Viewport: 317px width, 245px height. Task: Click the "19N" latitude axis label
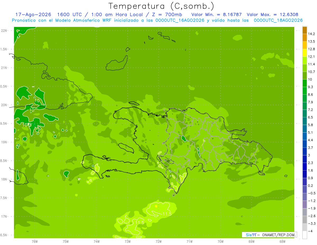tap(4, 142)
